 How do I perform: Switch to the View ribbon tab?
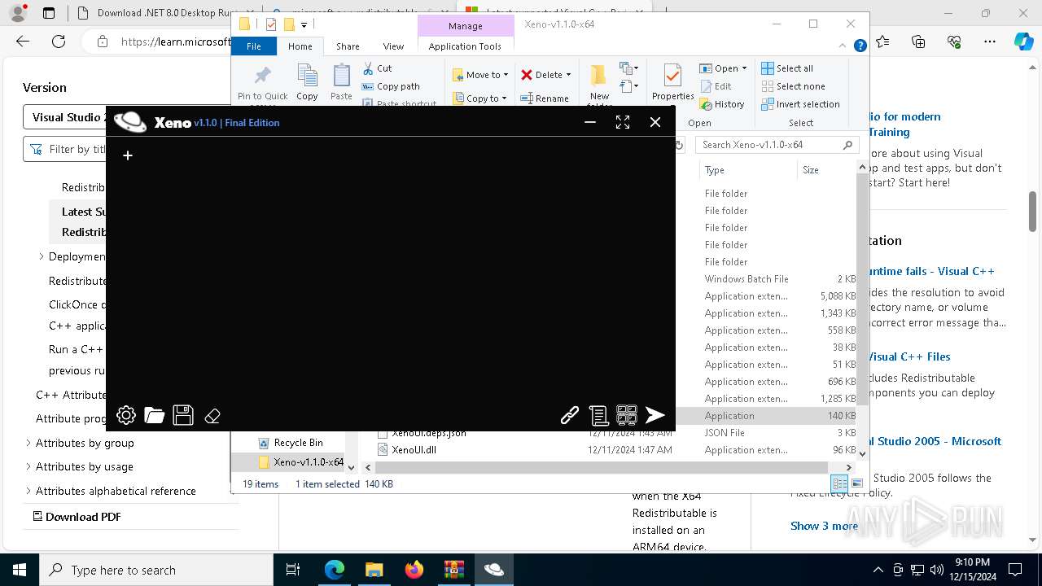(x=393, y=46)
